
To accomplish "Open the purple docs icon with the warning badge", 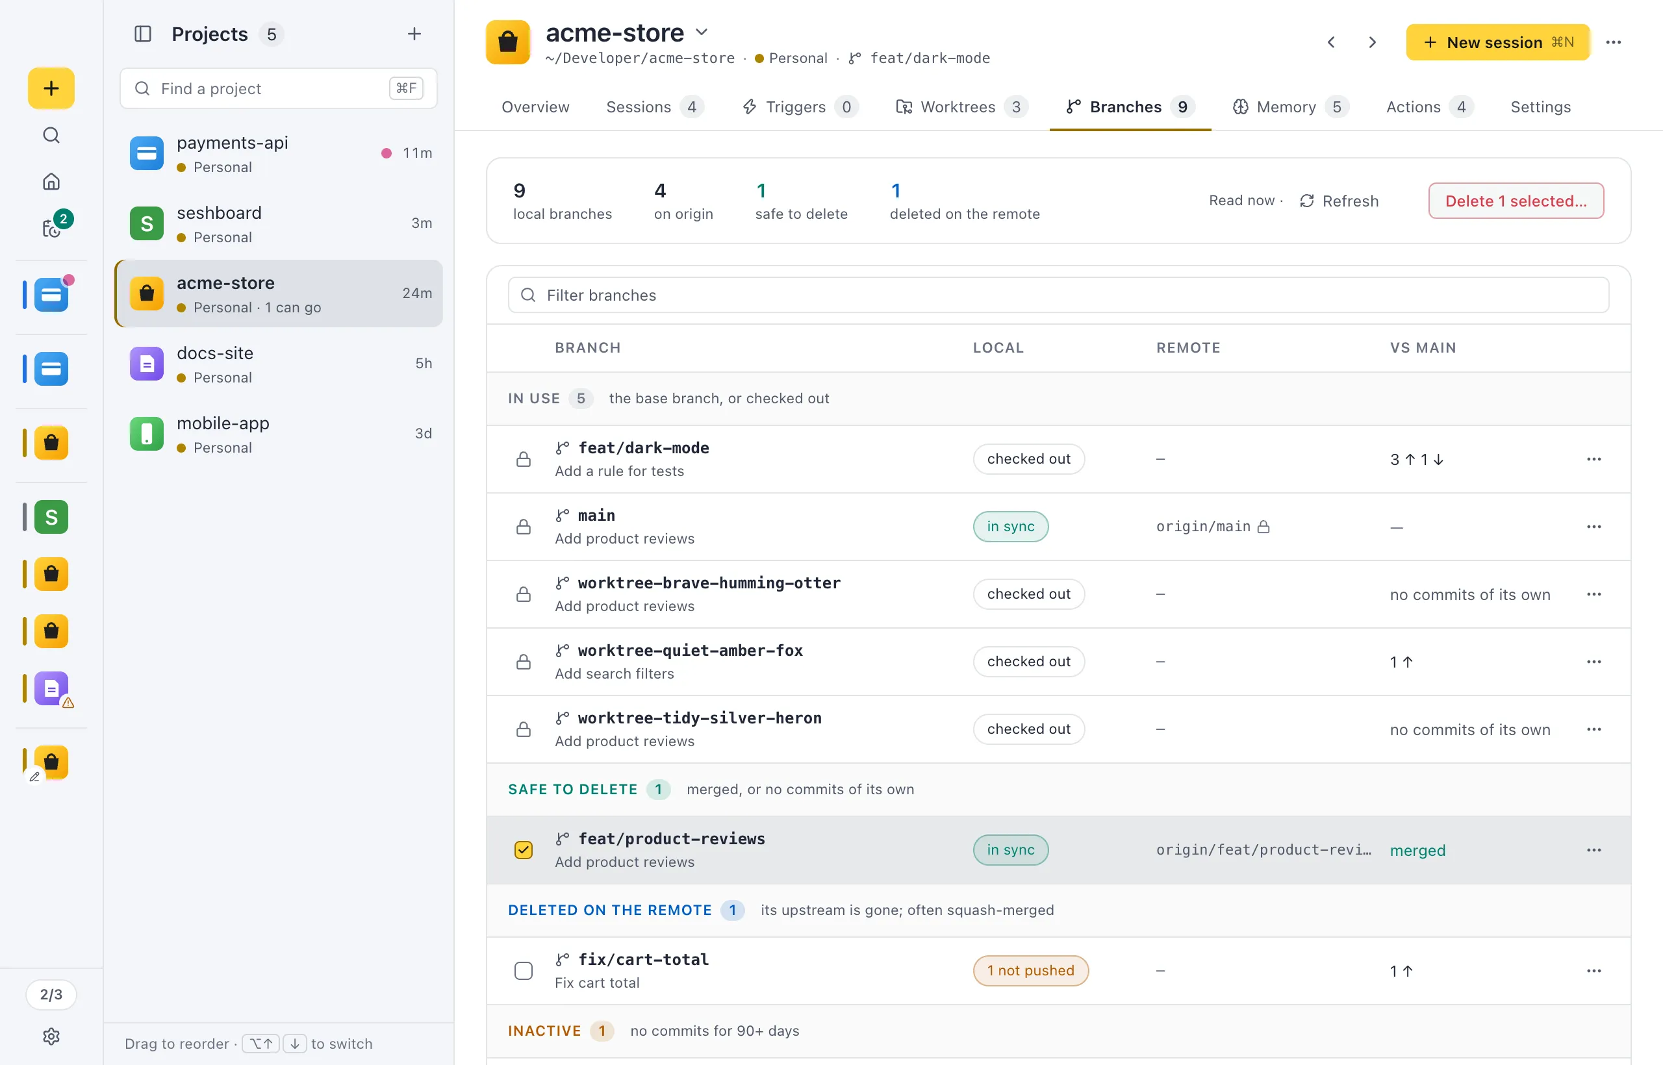I will tap(51, 688).
